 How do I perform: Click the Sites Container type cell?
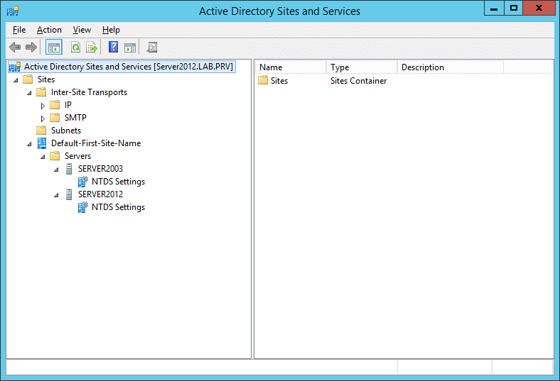pyautogui.click(x=358, y=81)
